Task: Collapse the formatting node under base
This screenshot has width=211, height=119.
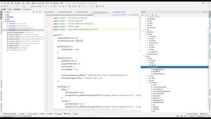Action: pyautogui.click(x=147, y=67)
